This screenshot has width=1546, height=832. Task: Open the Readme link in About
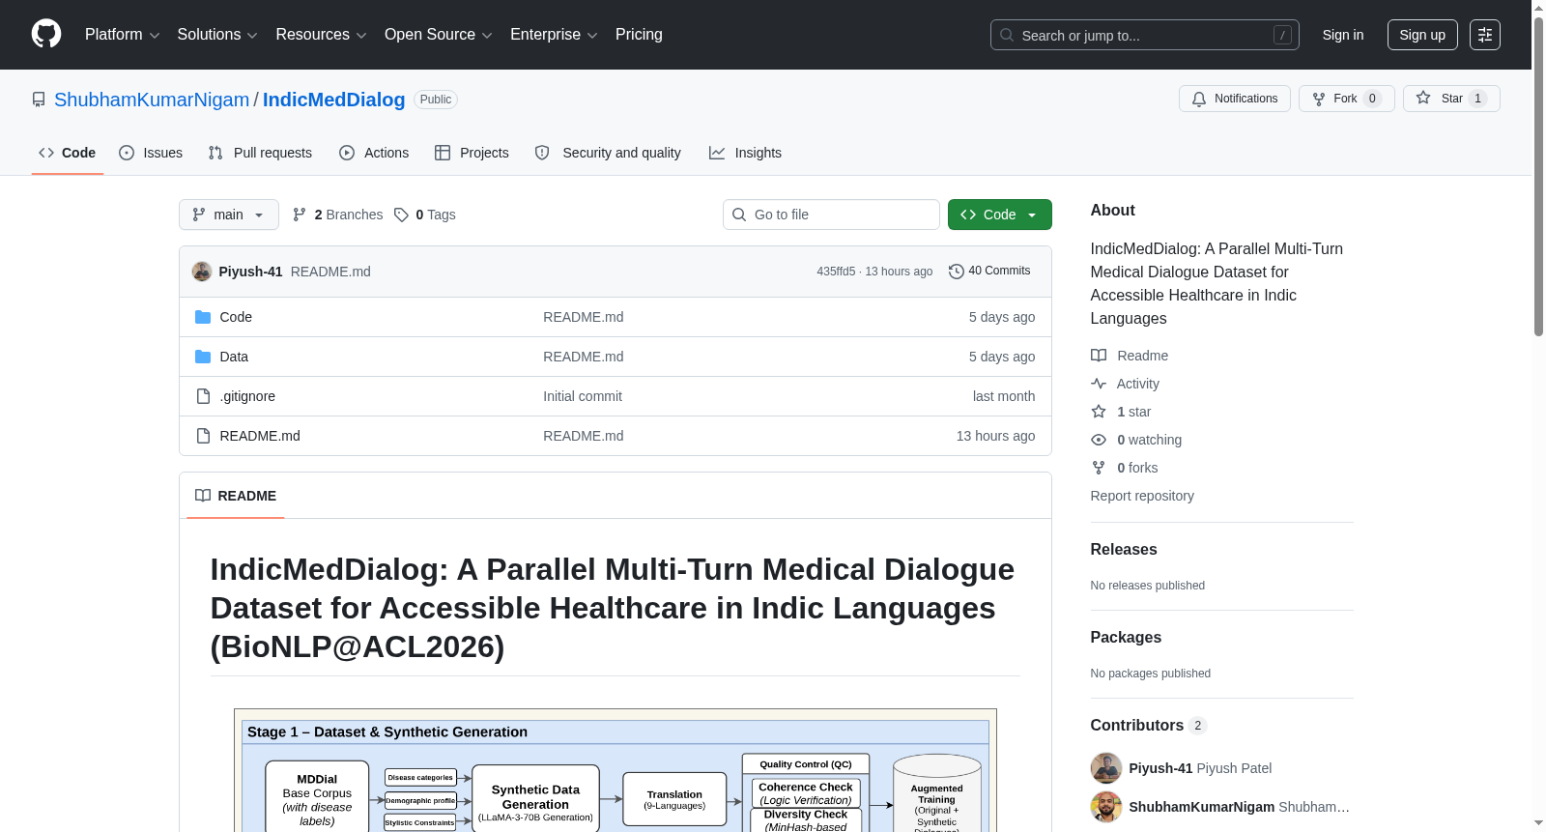(1130, 356)
